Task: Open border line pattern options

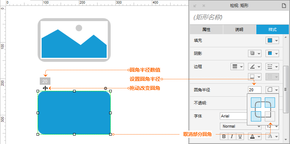Action: point(272,67)
